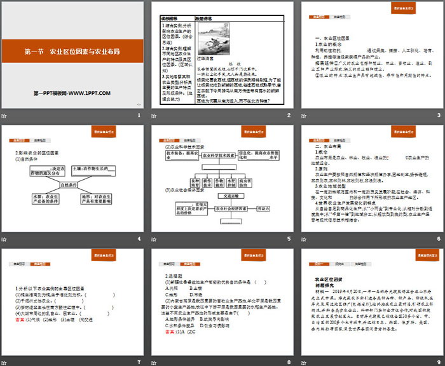
Task: Click gray first tab on slide 8
Action: tap(169, 264)
